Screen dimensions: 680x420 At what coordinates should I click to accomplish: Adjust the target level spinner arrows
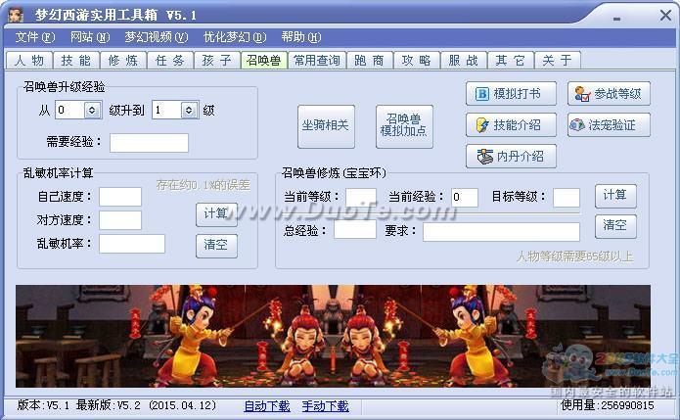(189, 111)
